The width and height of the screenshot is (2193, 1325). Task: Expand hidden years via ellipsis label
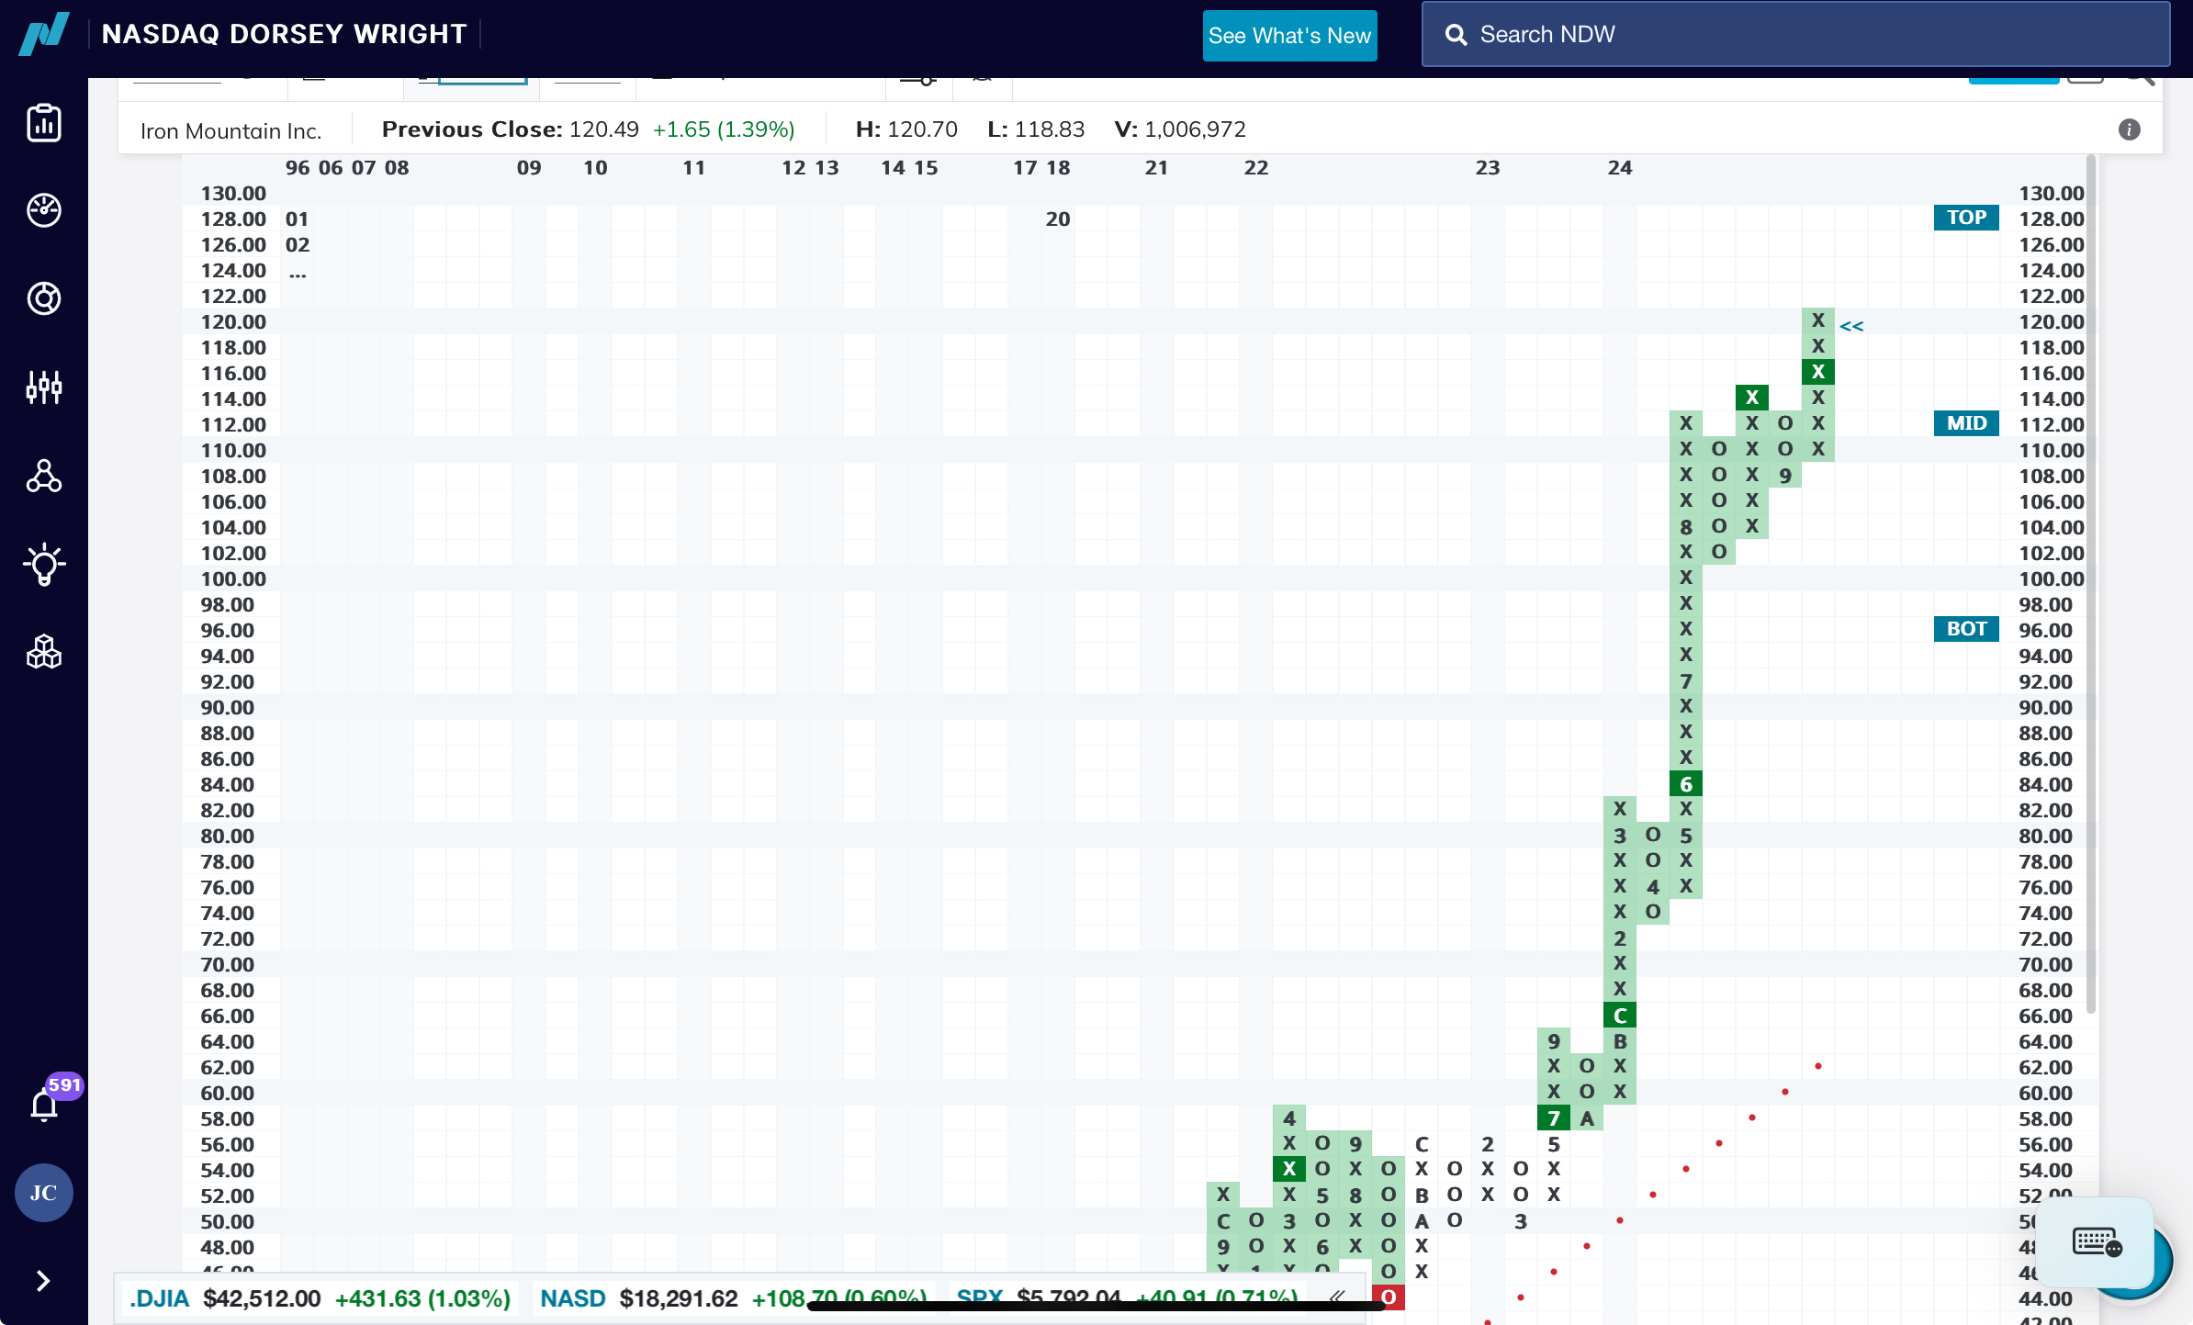pos(298,272)
